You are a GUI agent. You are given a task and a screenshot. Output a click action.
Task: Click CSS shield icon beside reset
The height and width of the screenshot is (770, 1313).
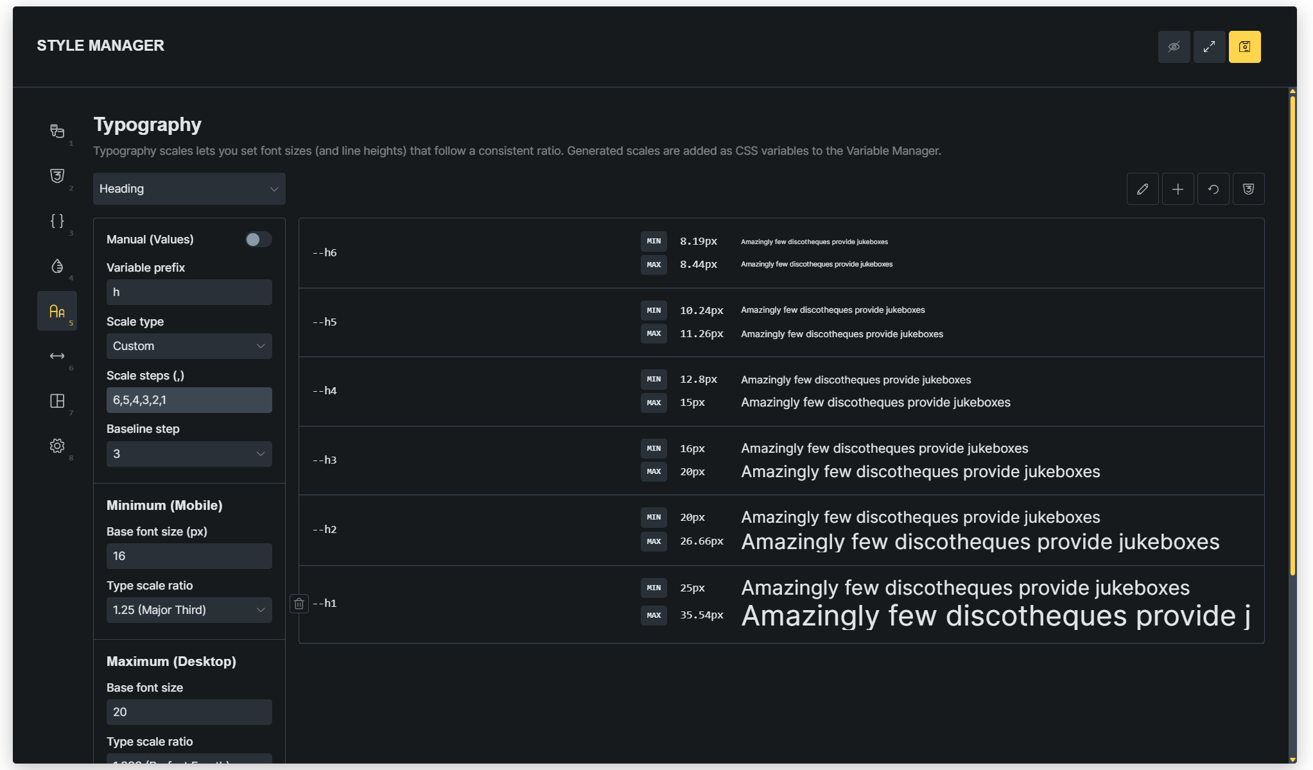point(1248,189)
